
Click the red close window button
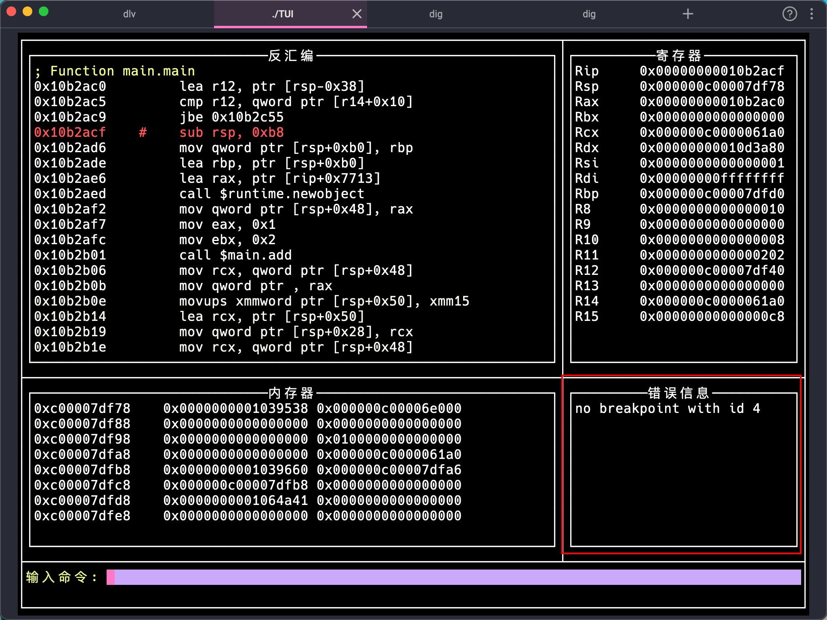tap(11, 12)
